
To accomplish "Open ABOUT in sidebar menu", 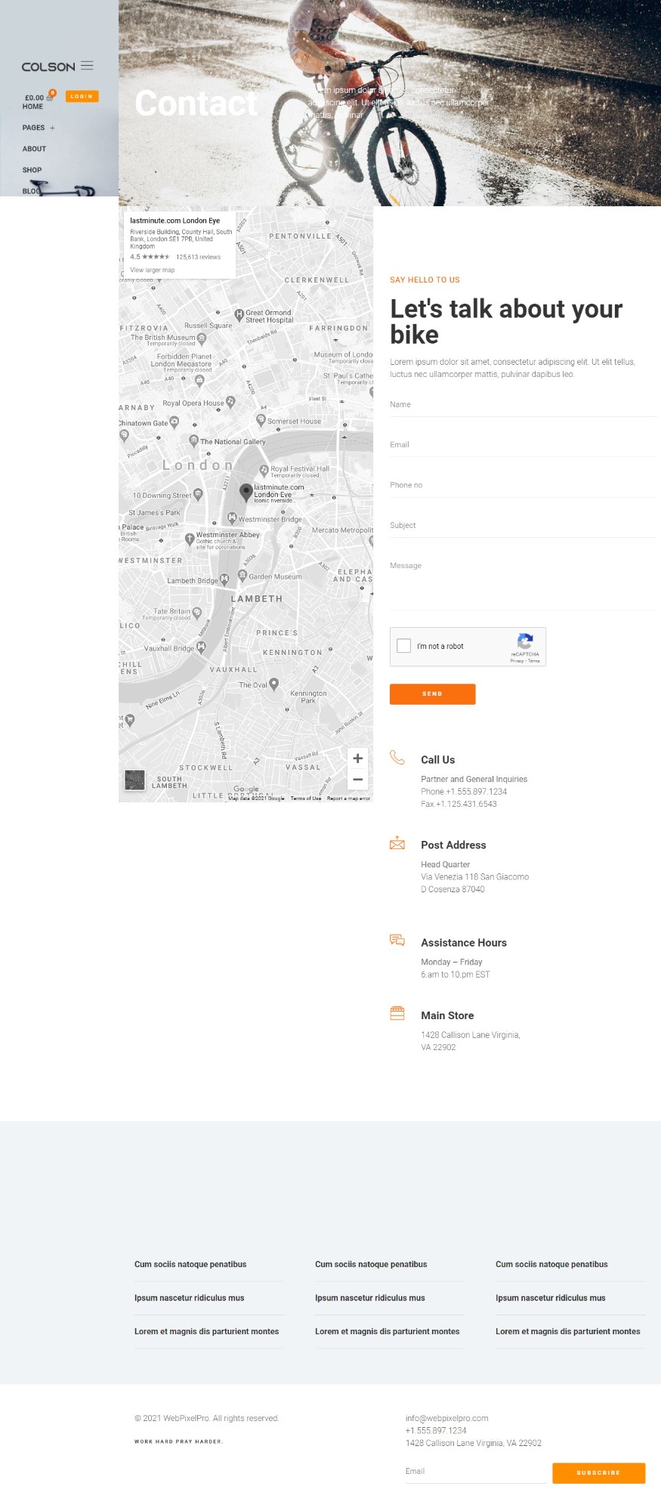I will tap(34, 149).
